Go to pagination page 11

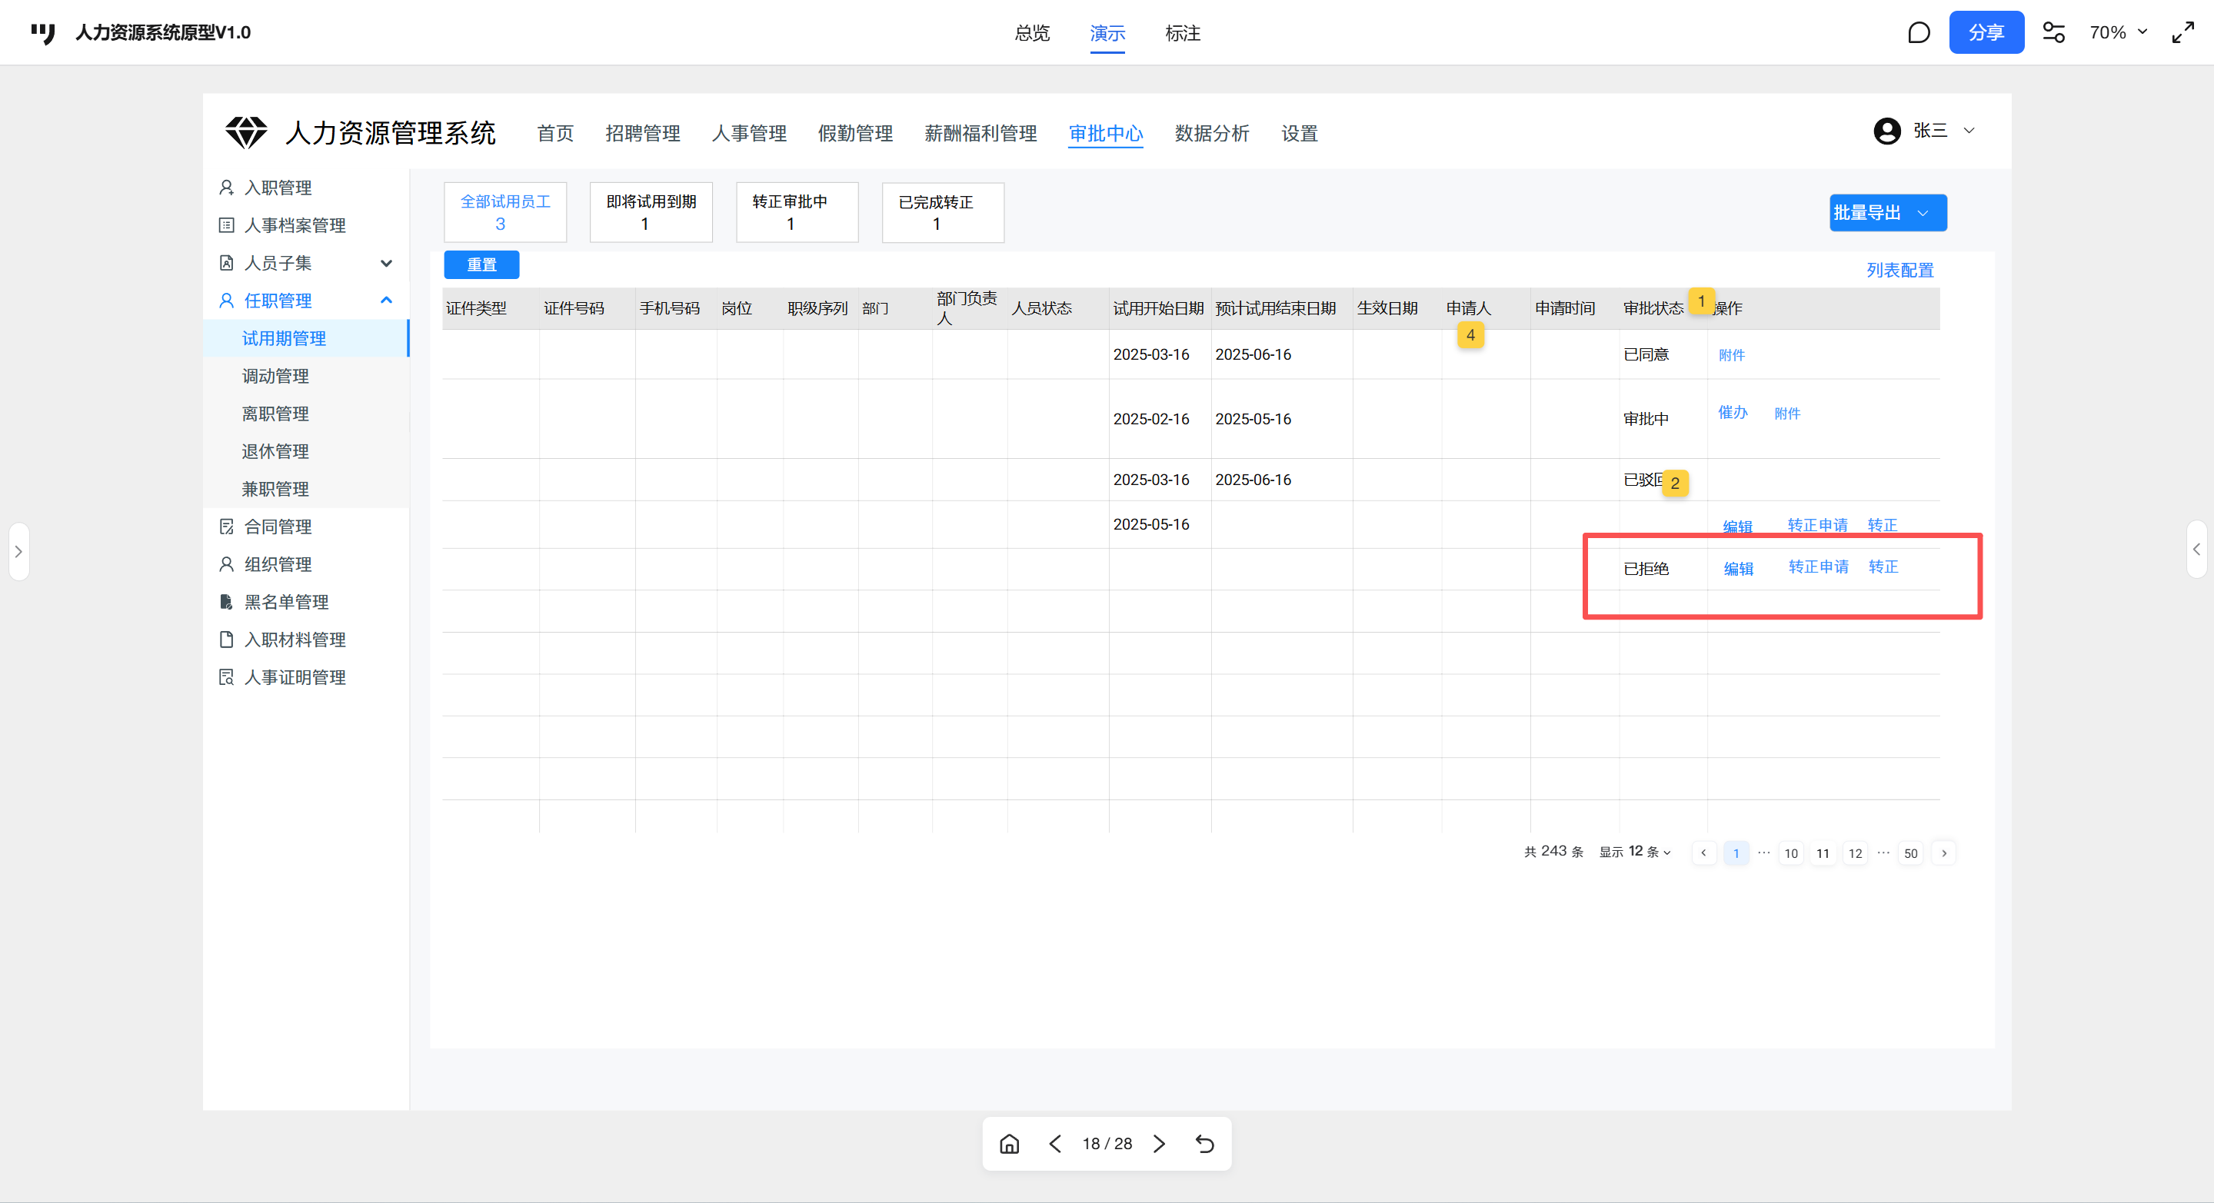pyautogui.click(x=1822, y=853)
